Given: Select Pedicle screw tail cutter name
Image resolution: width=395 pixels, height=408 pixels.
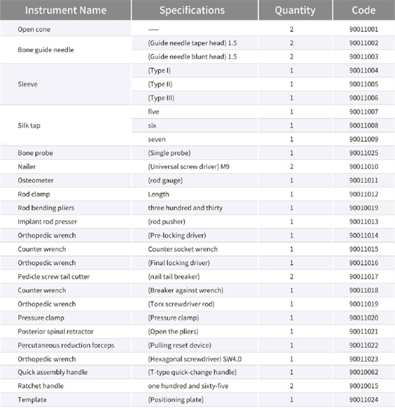Looking at the screenshot, I should pyautogui.click(x=54, y=276).
